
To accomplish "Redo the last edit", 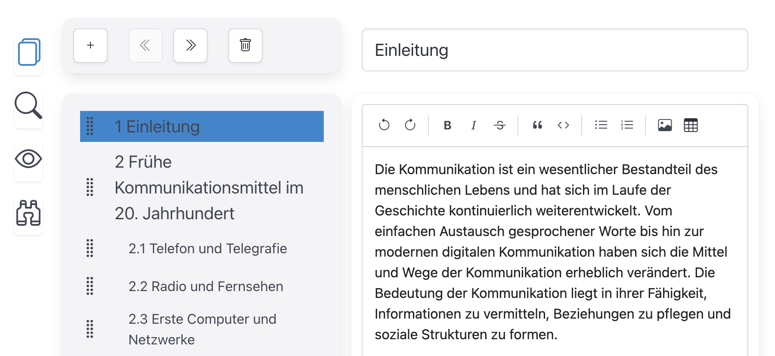I will (410, 125).
